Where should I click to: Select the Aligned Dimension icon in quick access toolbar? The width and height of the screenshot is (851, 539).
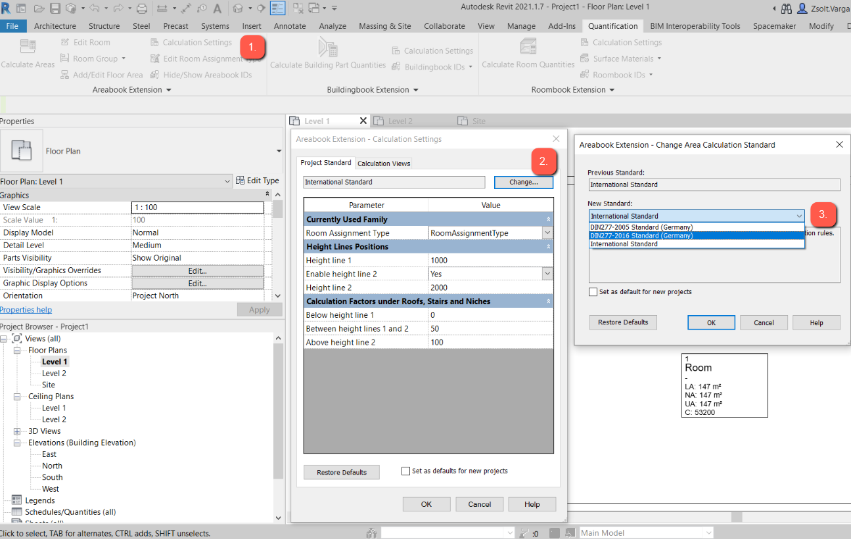(x=186, y=9)
